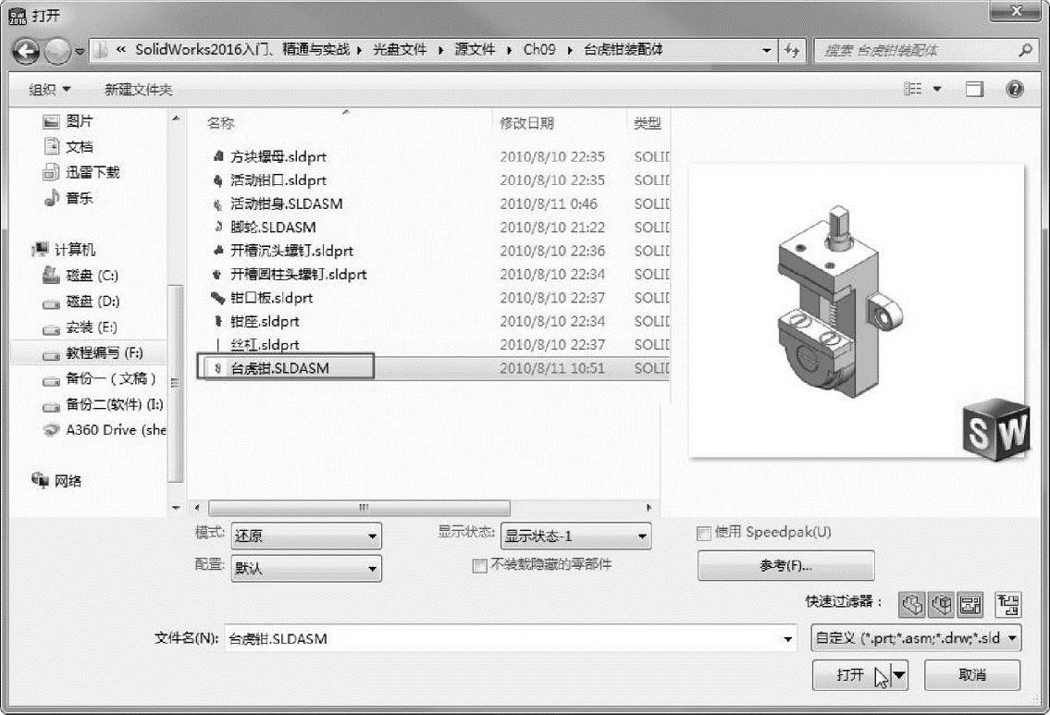
Task: Toggle the preview pane icon
Action: [x=974, y=89]
